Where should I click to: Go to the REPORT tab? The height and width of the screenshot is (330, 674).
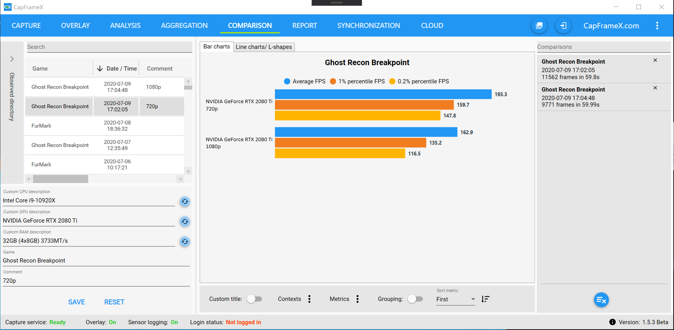[305, 26]
